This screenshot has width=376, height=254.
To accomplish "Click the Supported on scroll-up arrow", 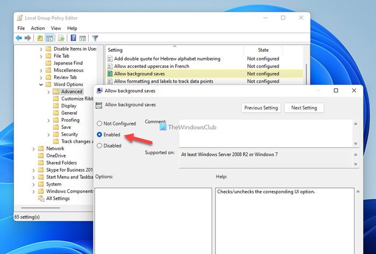I will pos(356,154).
